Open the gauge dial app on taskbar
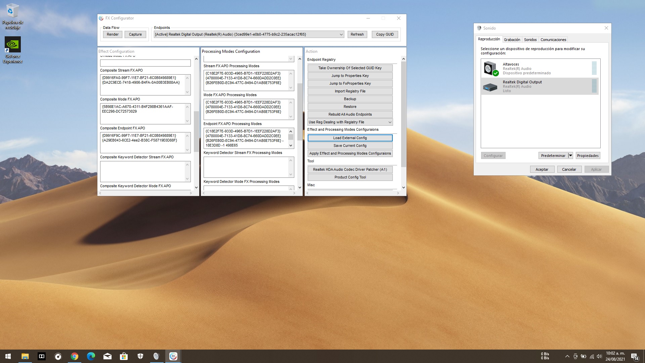The width and height of the screenshot is (645, 363). point(58,356)
